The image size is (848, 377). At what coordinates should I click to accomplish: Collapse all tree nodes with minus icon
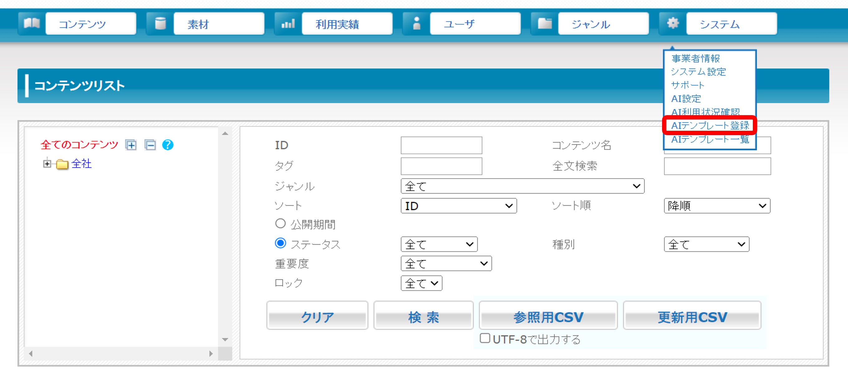pyautogui.click(x=150, y=145)
